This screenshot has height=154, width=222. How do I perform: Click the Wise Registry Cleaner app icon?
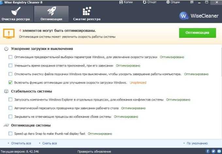1,2
